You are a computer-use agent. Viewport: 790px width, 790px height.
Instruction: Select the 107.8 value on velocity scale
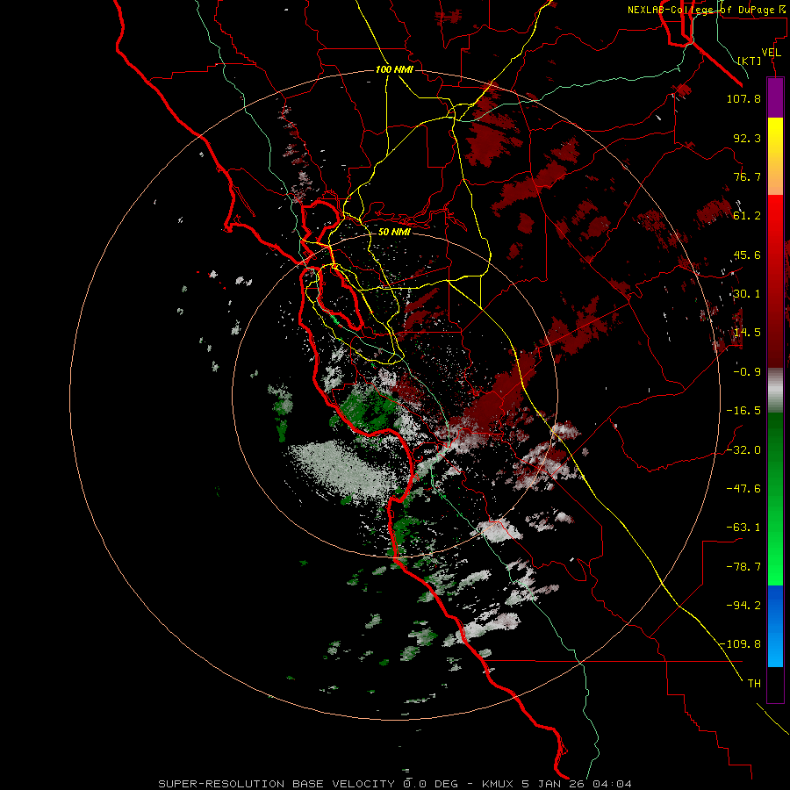[743, 98]
